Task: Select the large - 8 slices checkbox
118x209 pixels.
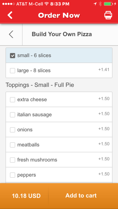Action: (x=13, y=71)
